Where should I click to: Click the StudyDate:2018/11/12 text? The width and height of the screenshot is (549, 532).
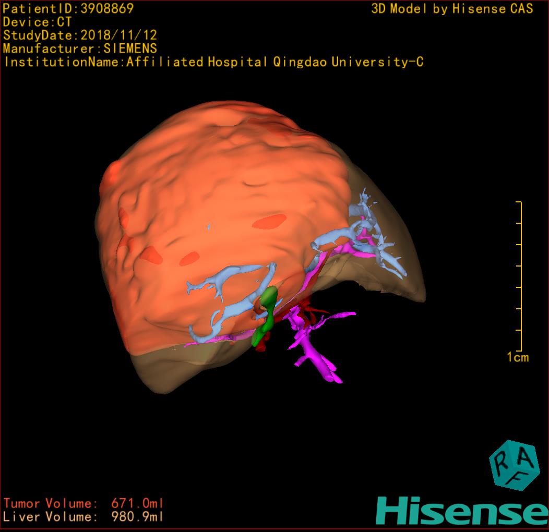pos(80,35)
